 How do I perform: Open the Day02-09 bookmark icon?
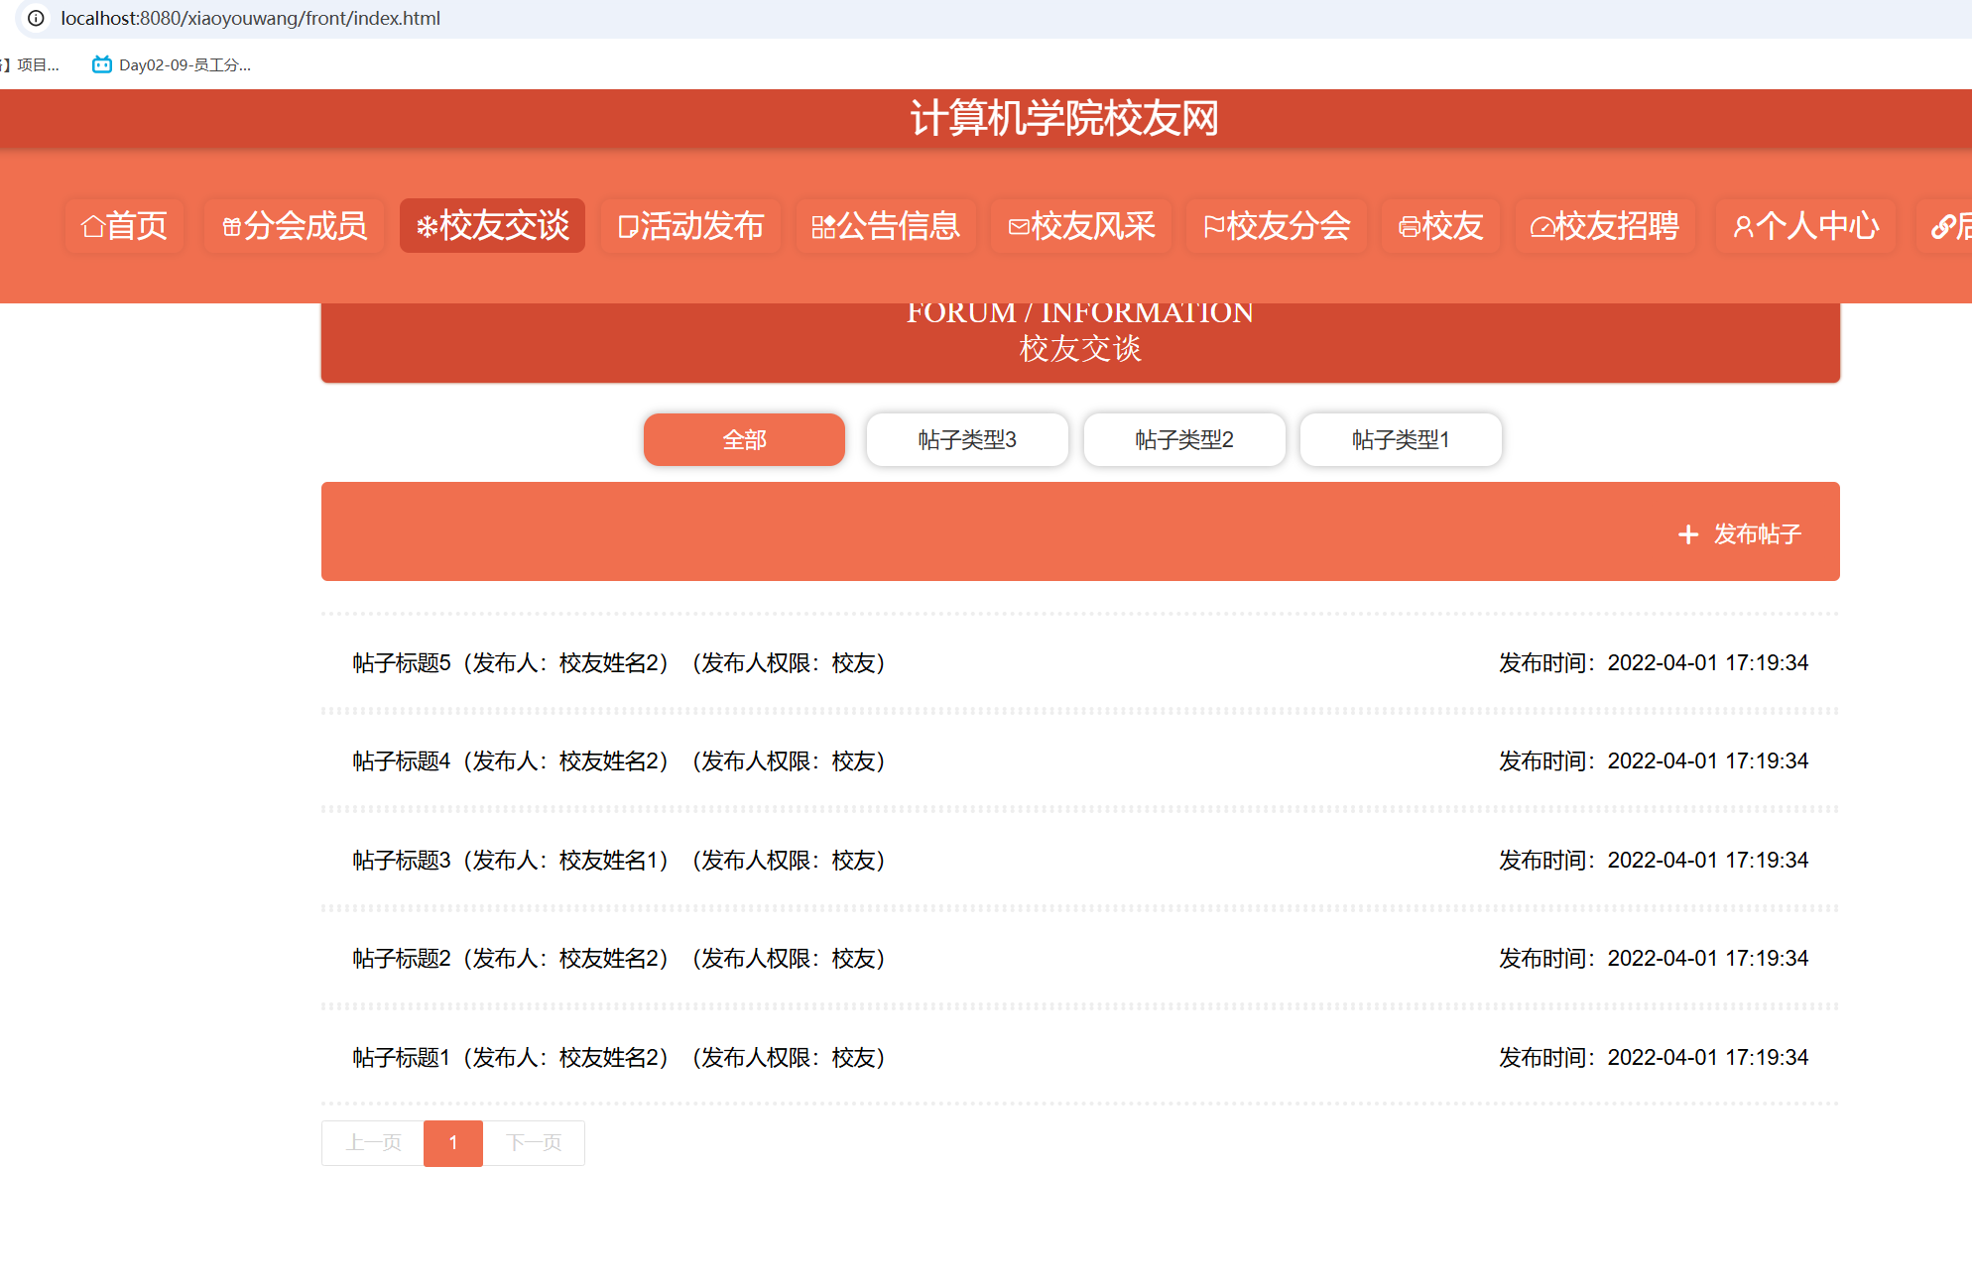coord(101,64)
